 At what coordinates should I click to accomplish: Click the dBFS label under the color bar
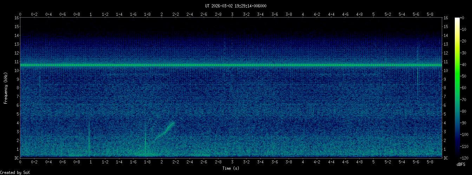[461, 164]
